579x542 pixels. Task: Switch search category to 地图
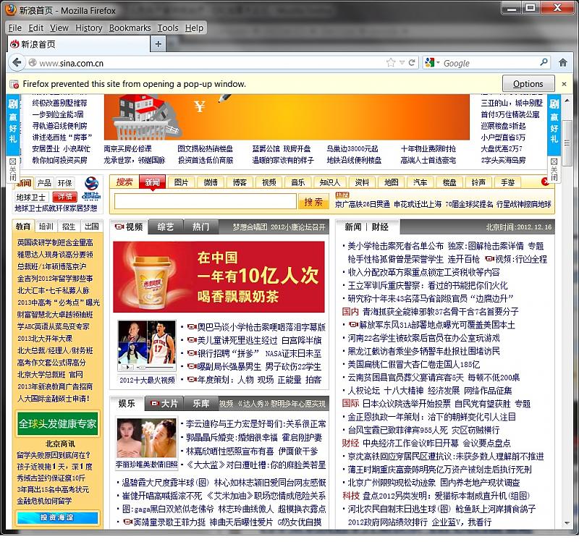(x=391, y=182)
